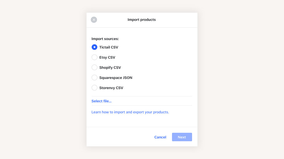
Task: Choose the Etsy CSV radio option
Action: (x=94, y=57)
